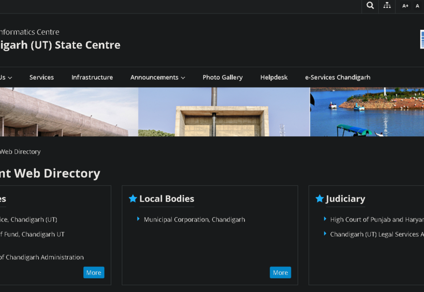Click the star icon beside Local Bodies

pos(133,199)
